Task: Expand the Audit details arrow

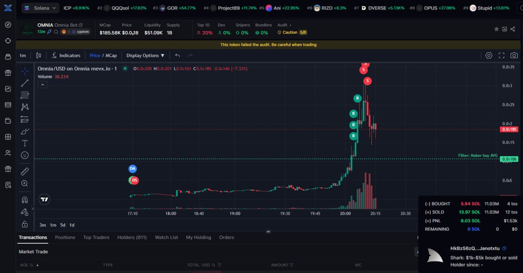Action: click(x=291, y=25)
